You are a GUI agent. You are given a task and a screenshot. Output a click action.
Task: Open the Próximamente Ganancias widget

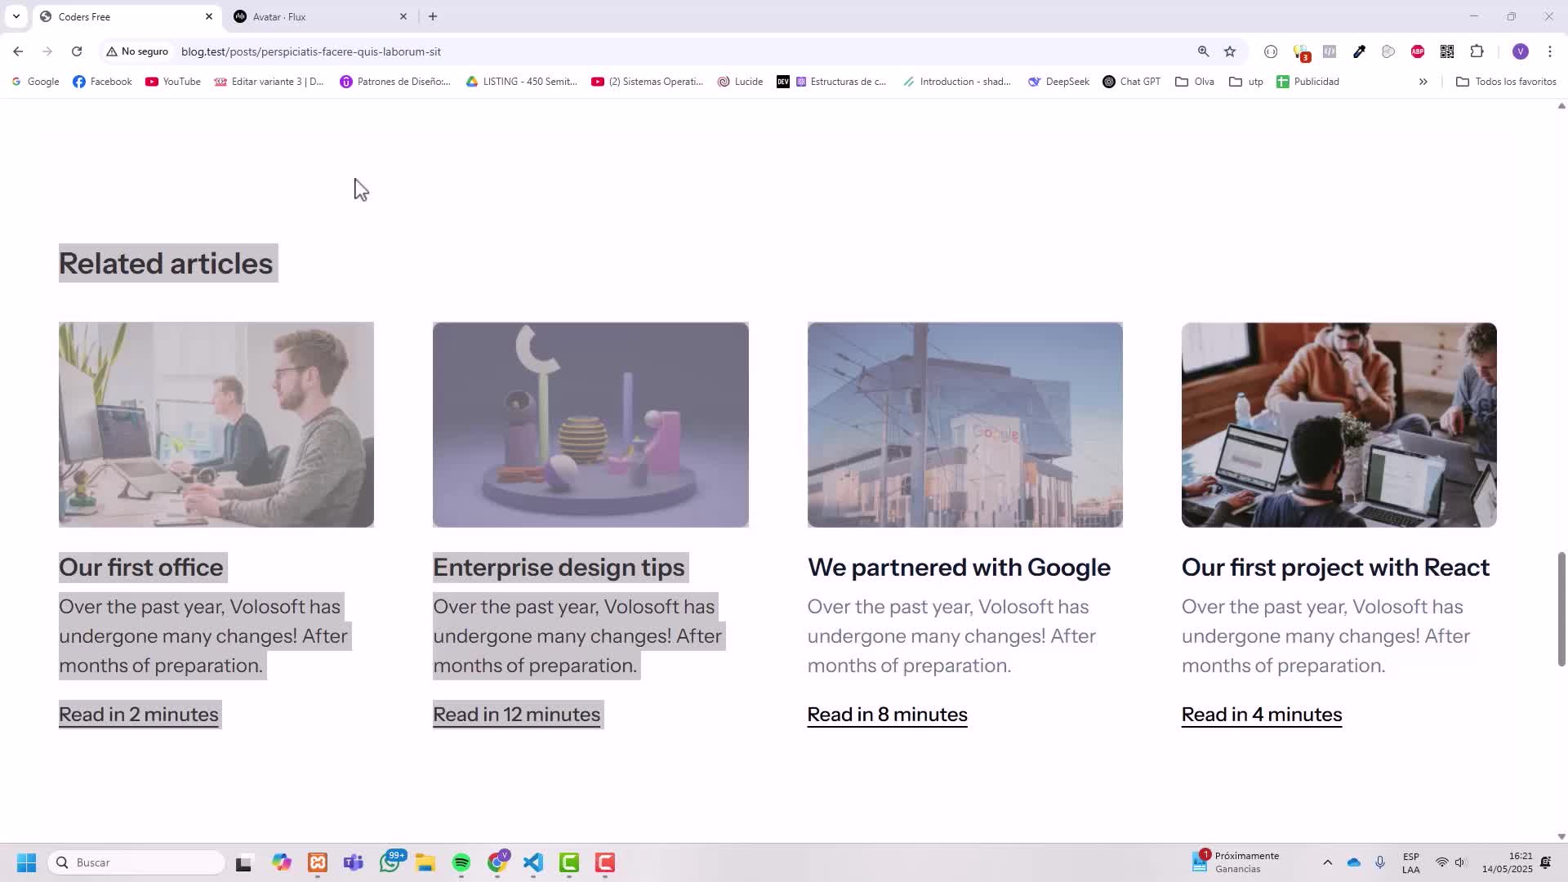(x=1235, y=862)
